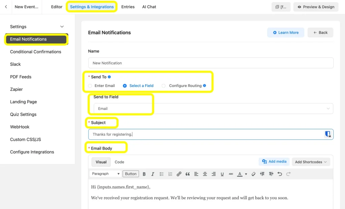Viewport: 345px width, 209px height.
Task: Open Conditional Confirmations settings
Action: click(36, 52)
